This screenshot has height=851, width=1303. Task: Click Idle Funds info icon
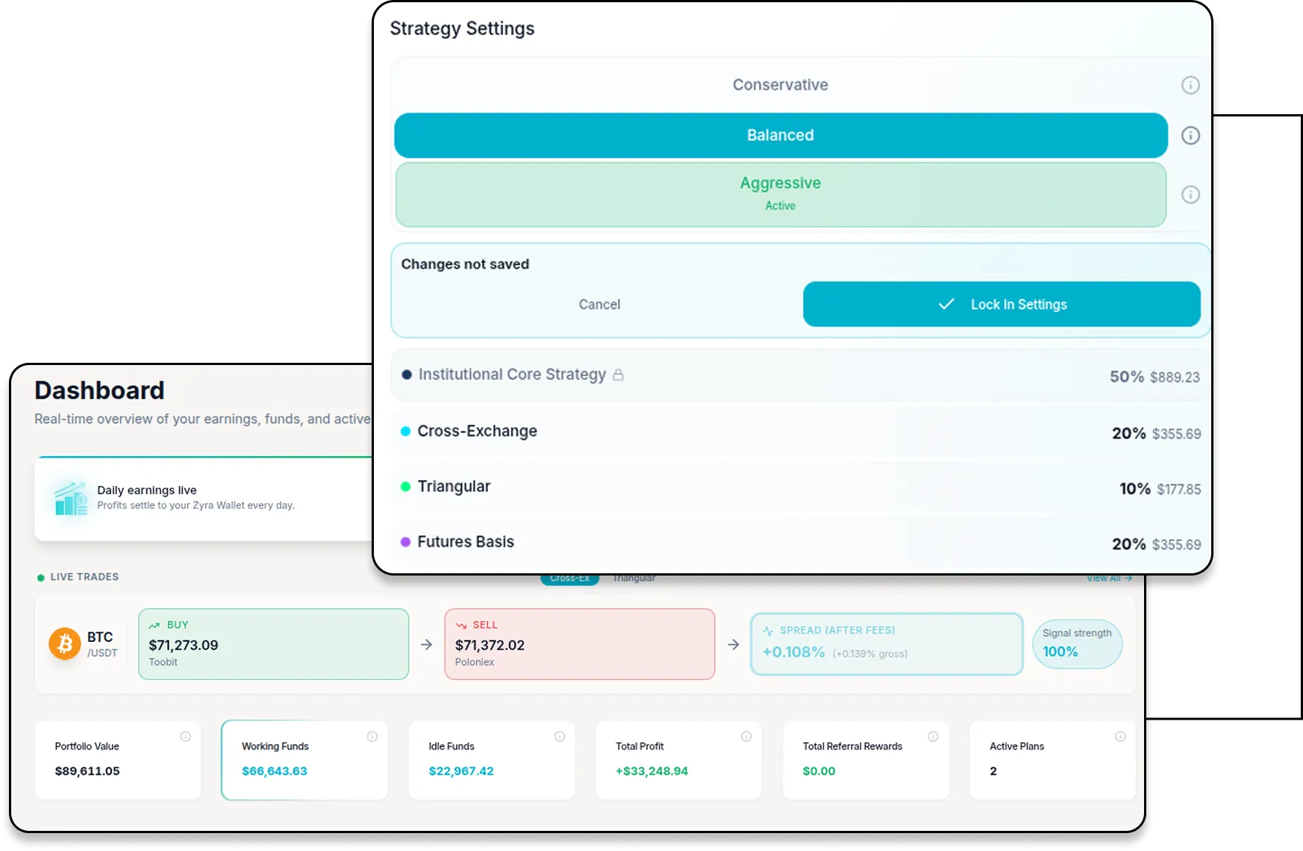pos(560,737)
